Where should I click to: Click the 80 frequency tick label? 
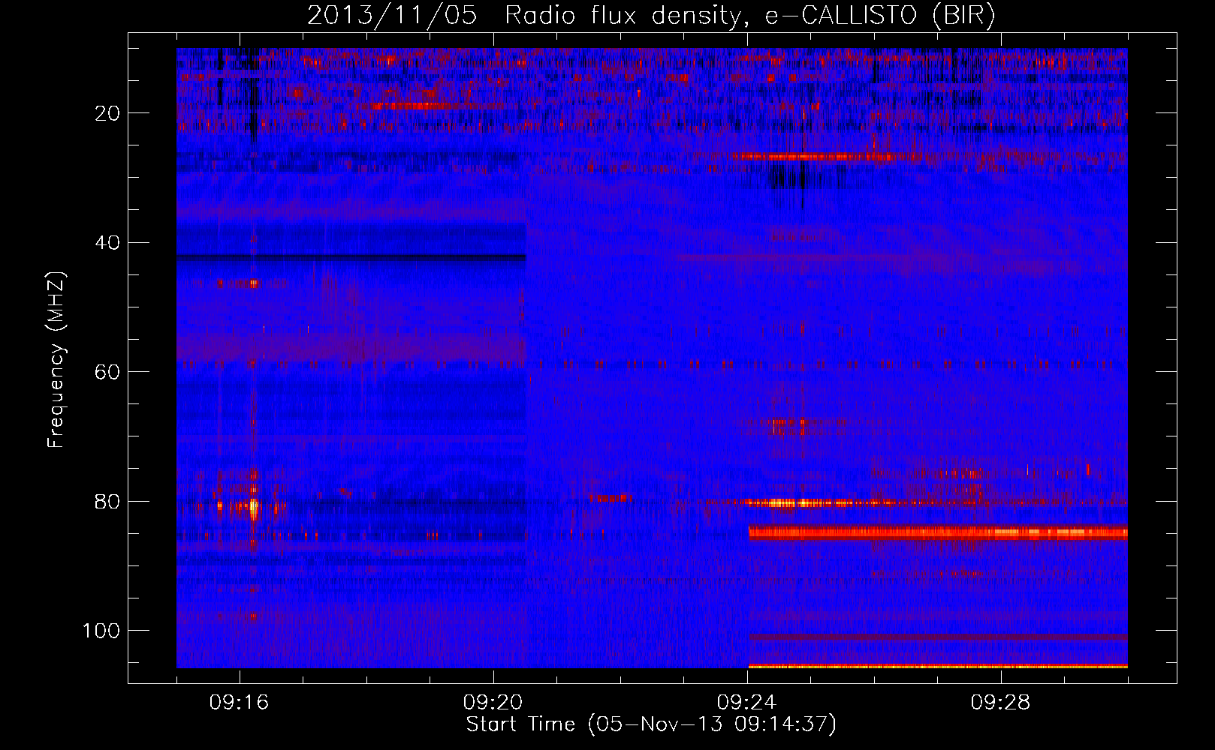pyautogui.click(x=107, y=501)
